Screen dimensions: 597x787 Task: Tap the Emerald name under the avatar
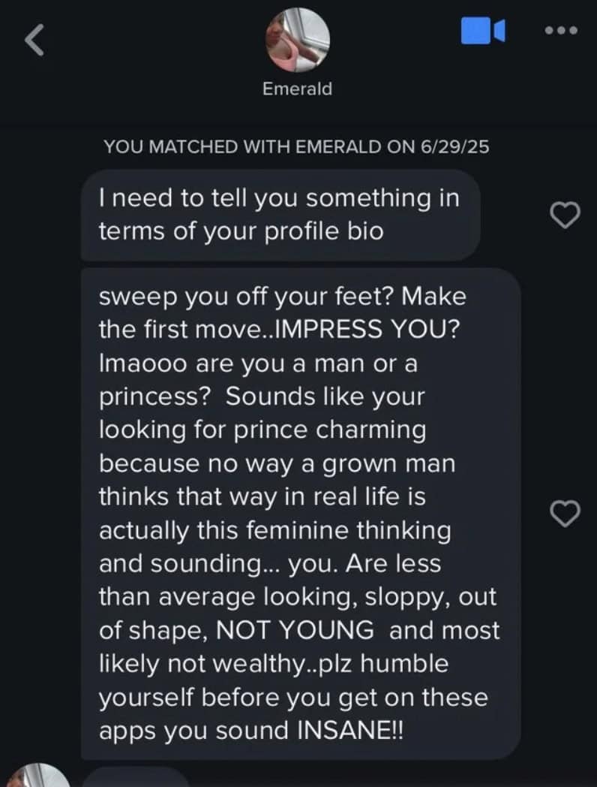coord(298,89)
